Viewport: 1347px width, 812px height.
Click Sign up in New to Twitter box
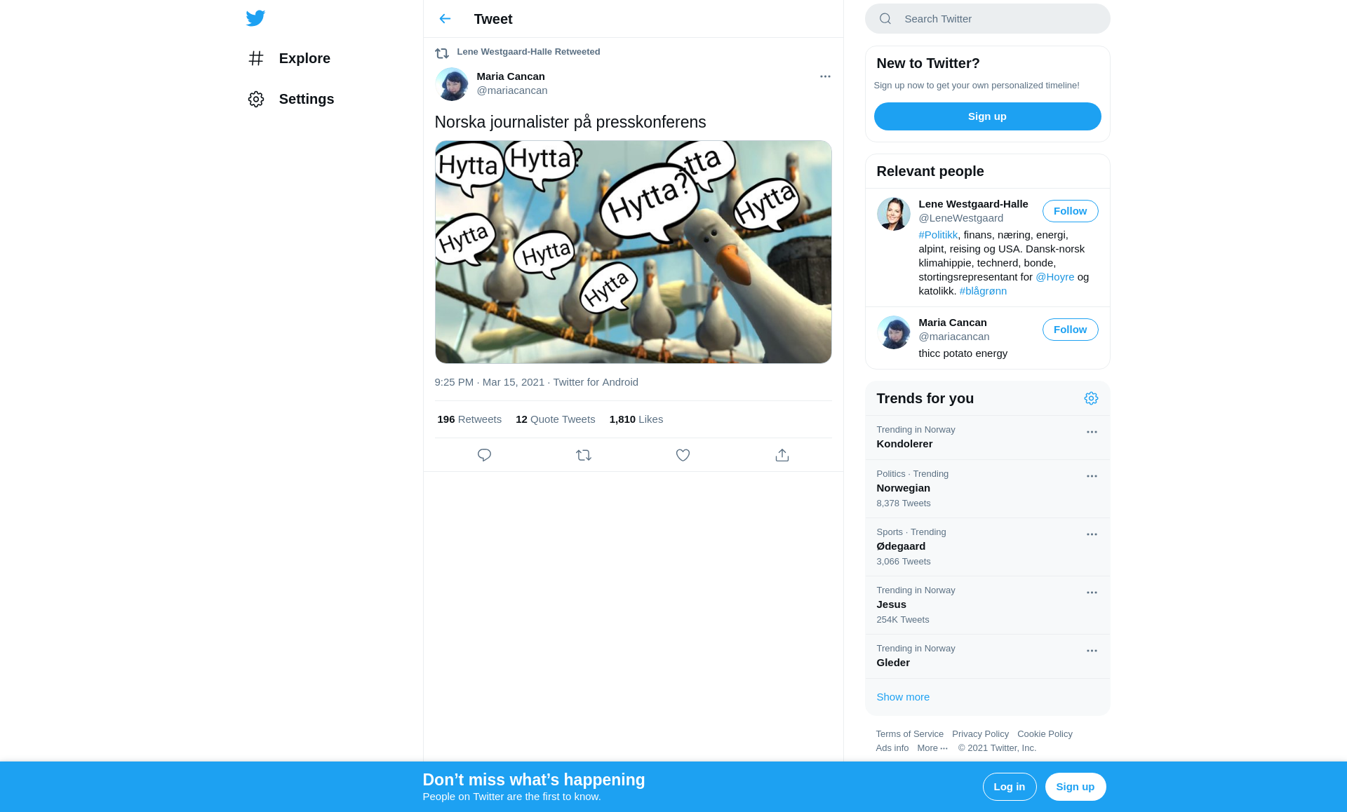987,116
